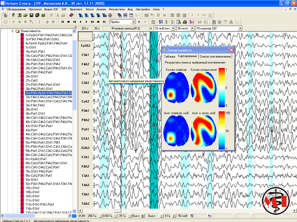The image size is (297, 222).
Task: Click the red-bracketed EEG fragment icon
Action: [x=192, y=22]
